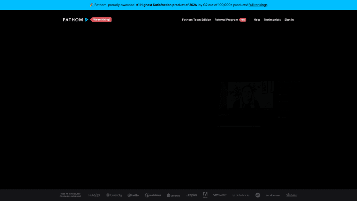Click the party popper emoji in banner
This screenshot has height=201, width=357.
[91, 5]
